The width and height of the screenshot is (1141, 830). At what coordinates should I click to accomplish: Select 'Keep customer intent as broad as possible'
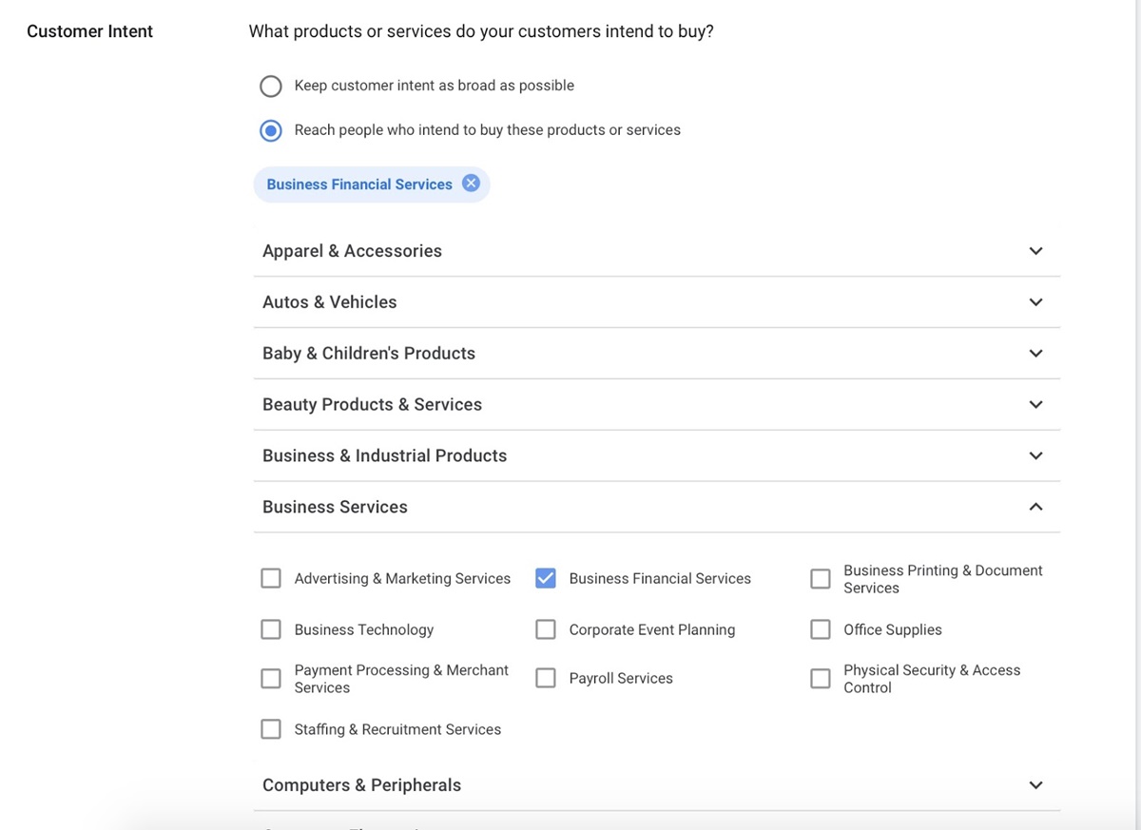[x=271, y=87]
